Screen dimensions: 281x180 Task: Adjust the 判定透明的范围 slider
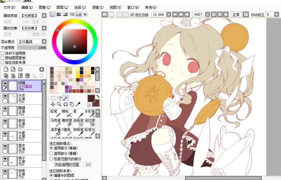(x=73, y=165)
